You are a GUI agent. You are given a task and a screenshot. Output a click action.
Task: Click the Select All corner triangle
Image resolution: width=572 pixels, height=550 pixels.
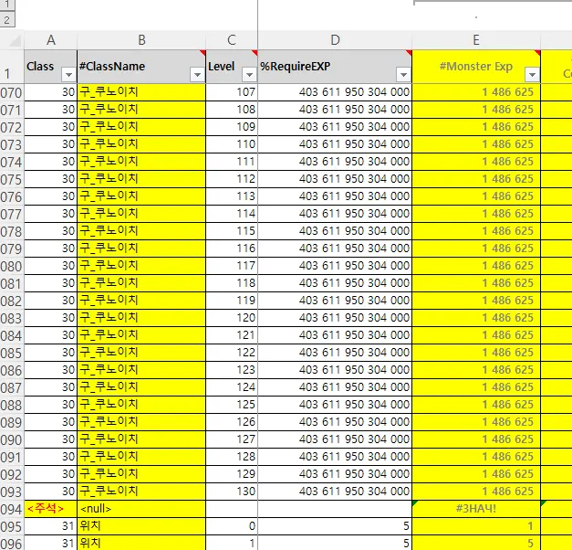[x=15, y=41]
